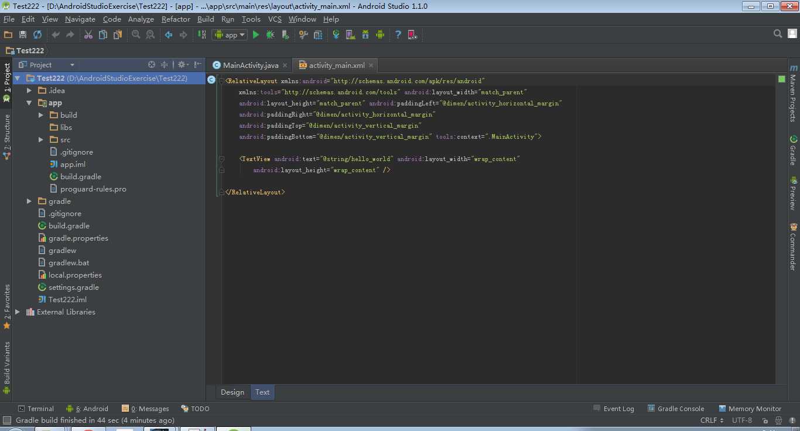Navigate back with the blue arrow
Viewport: 800px width, 431px height.
click(x=169, y=35)
